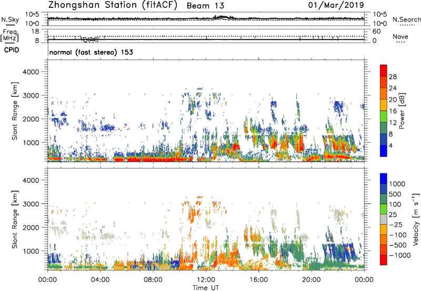This screenshot has height=291, width=421.
Task: Click '4000' tick on power panel
Action: click(x=31, y=72)
